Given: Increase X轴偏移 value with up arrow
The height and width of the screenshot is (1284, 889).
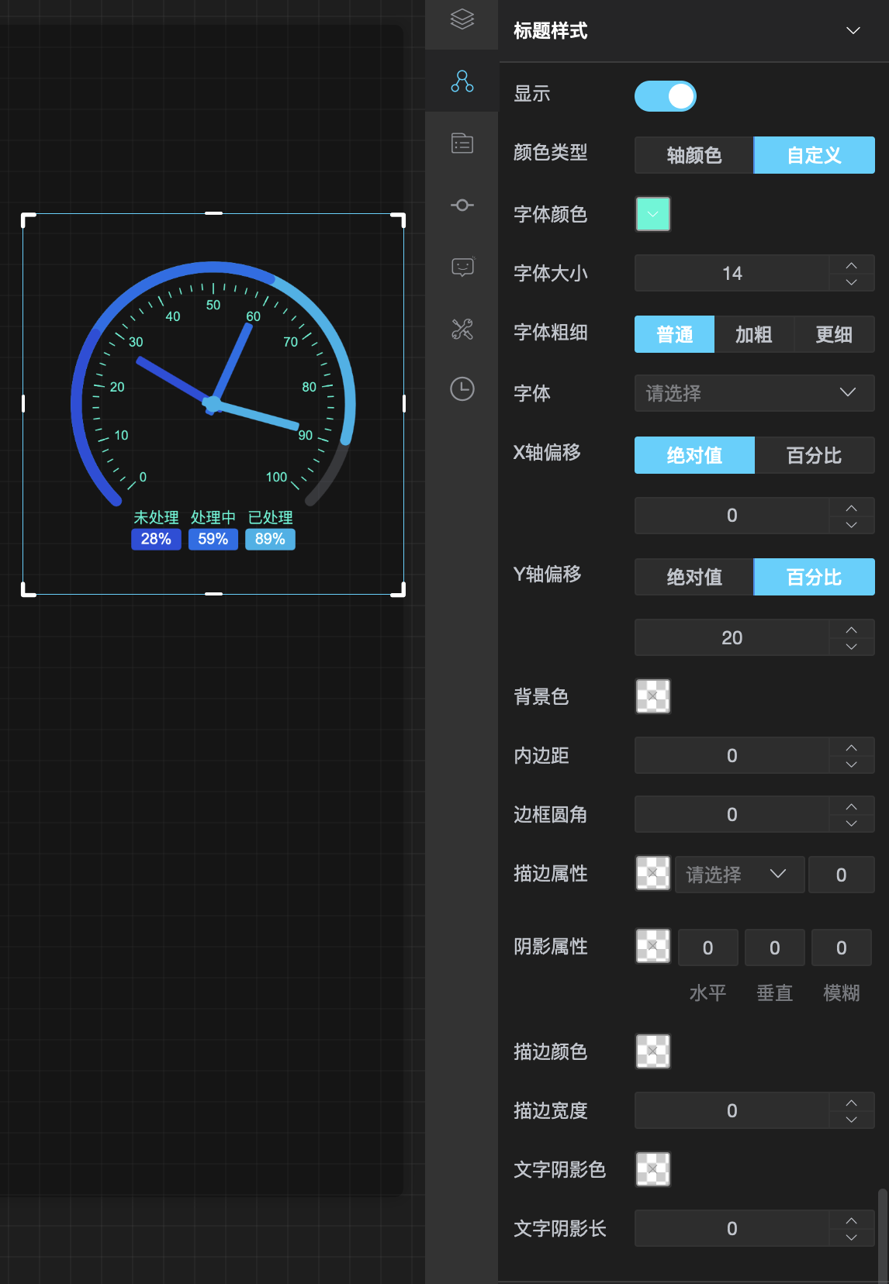Looking at the screenshot, I should (852, 507).
